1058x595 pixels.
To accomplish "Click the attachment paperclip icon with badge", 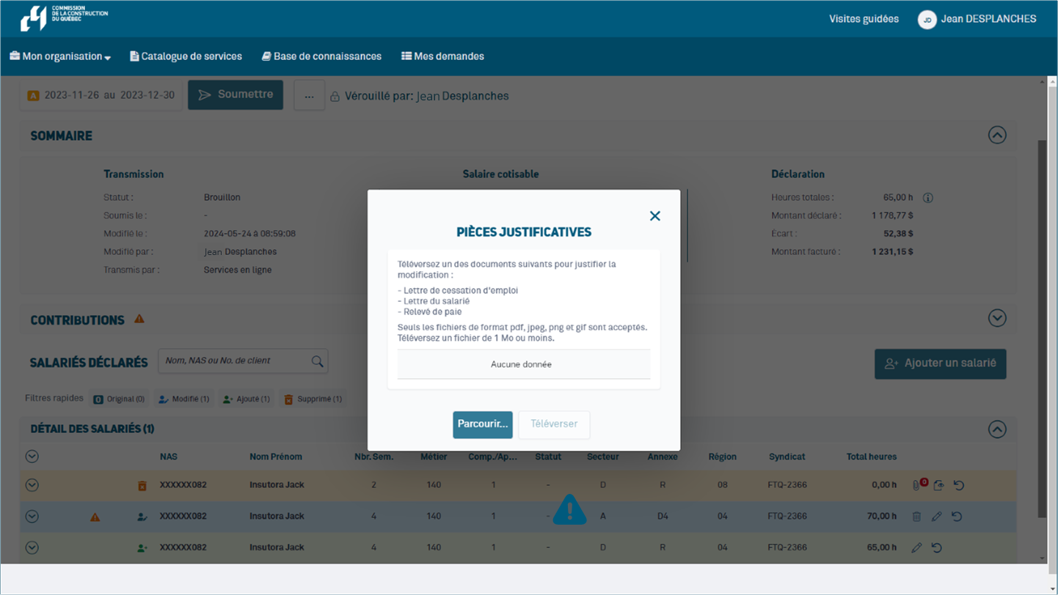I will [917, 484].
